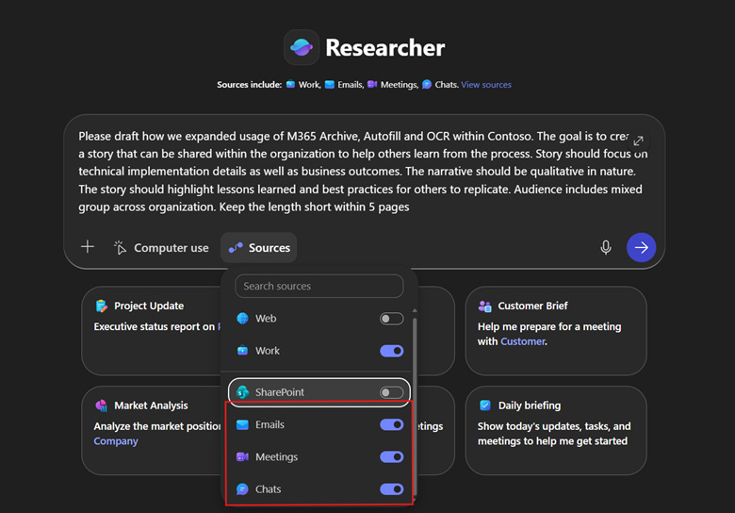Click the Work briefcase icon in the list

[242, 350]
